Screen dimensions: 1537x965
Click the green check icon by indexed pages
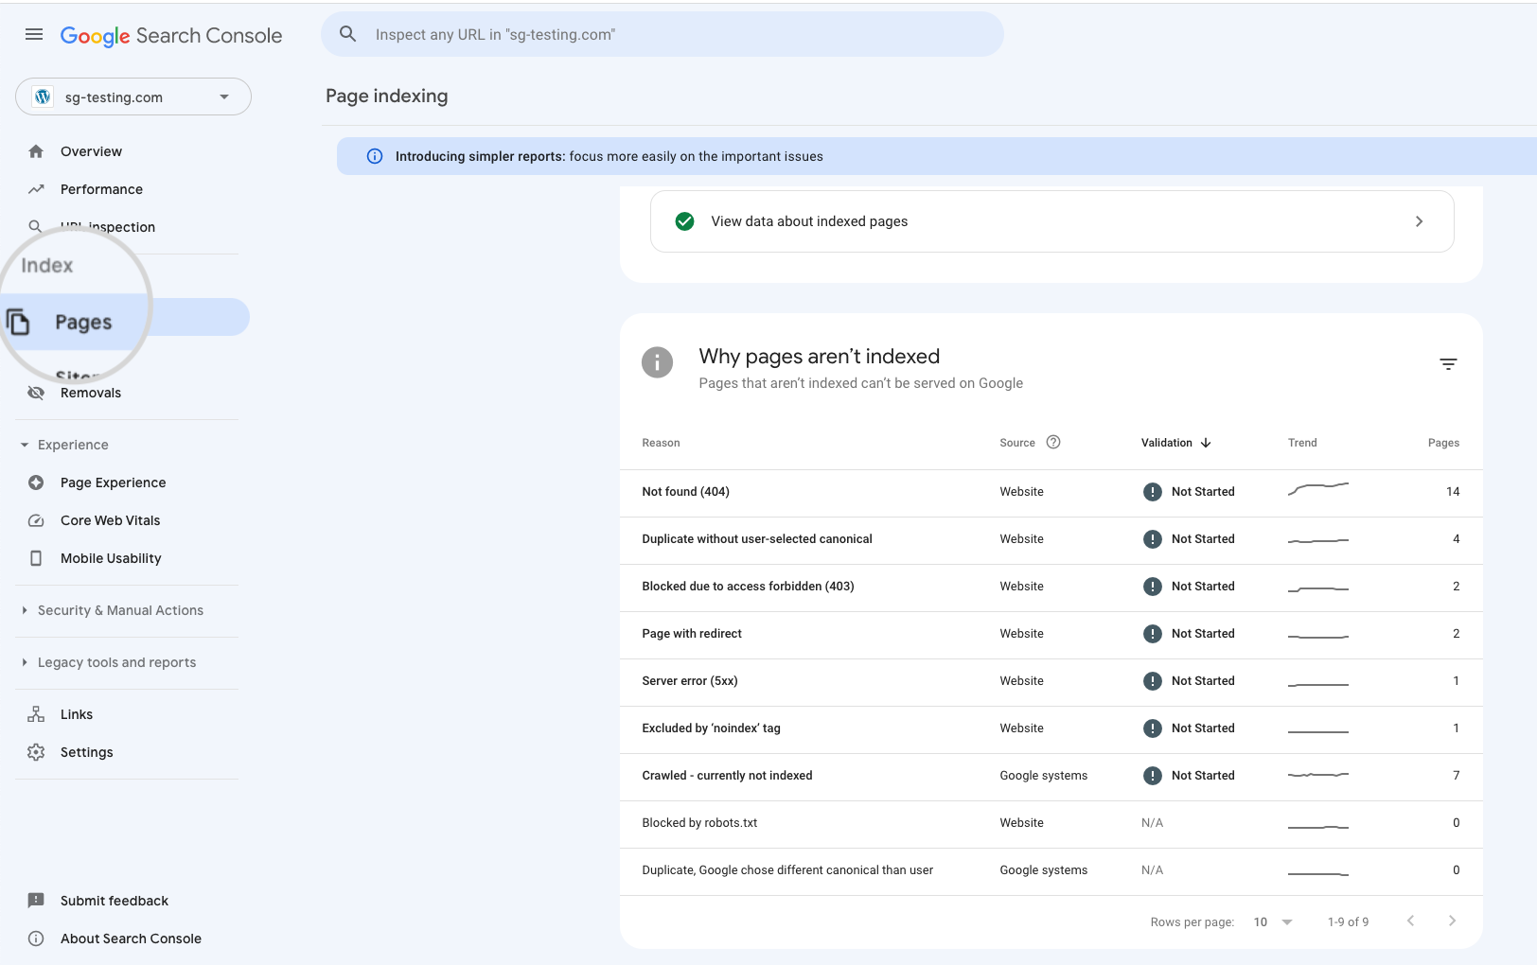[685, 221]
